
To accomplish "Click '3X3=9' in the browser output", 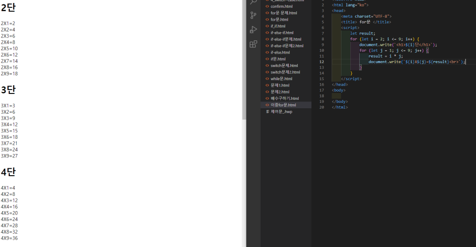I will click(x=8, y=118).
